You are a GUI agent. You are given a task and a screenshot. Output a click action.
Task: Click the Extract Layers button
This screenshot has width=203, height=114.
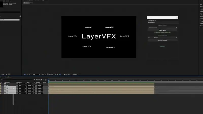[162, 30]
